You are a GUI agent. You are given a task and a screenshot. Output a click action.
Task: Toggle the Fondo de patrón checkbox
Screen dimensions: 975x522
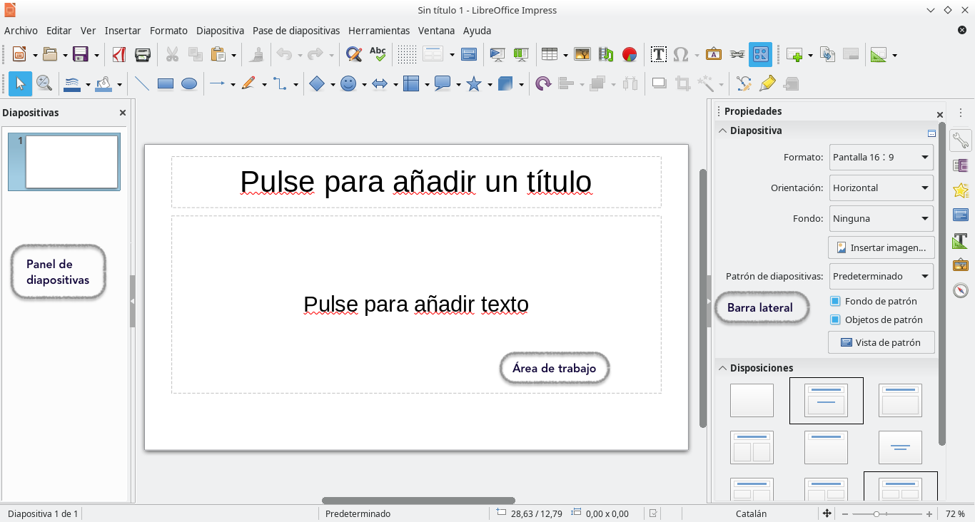836,301
